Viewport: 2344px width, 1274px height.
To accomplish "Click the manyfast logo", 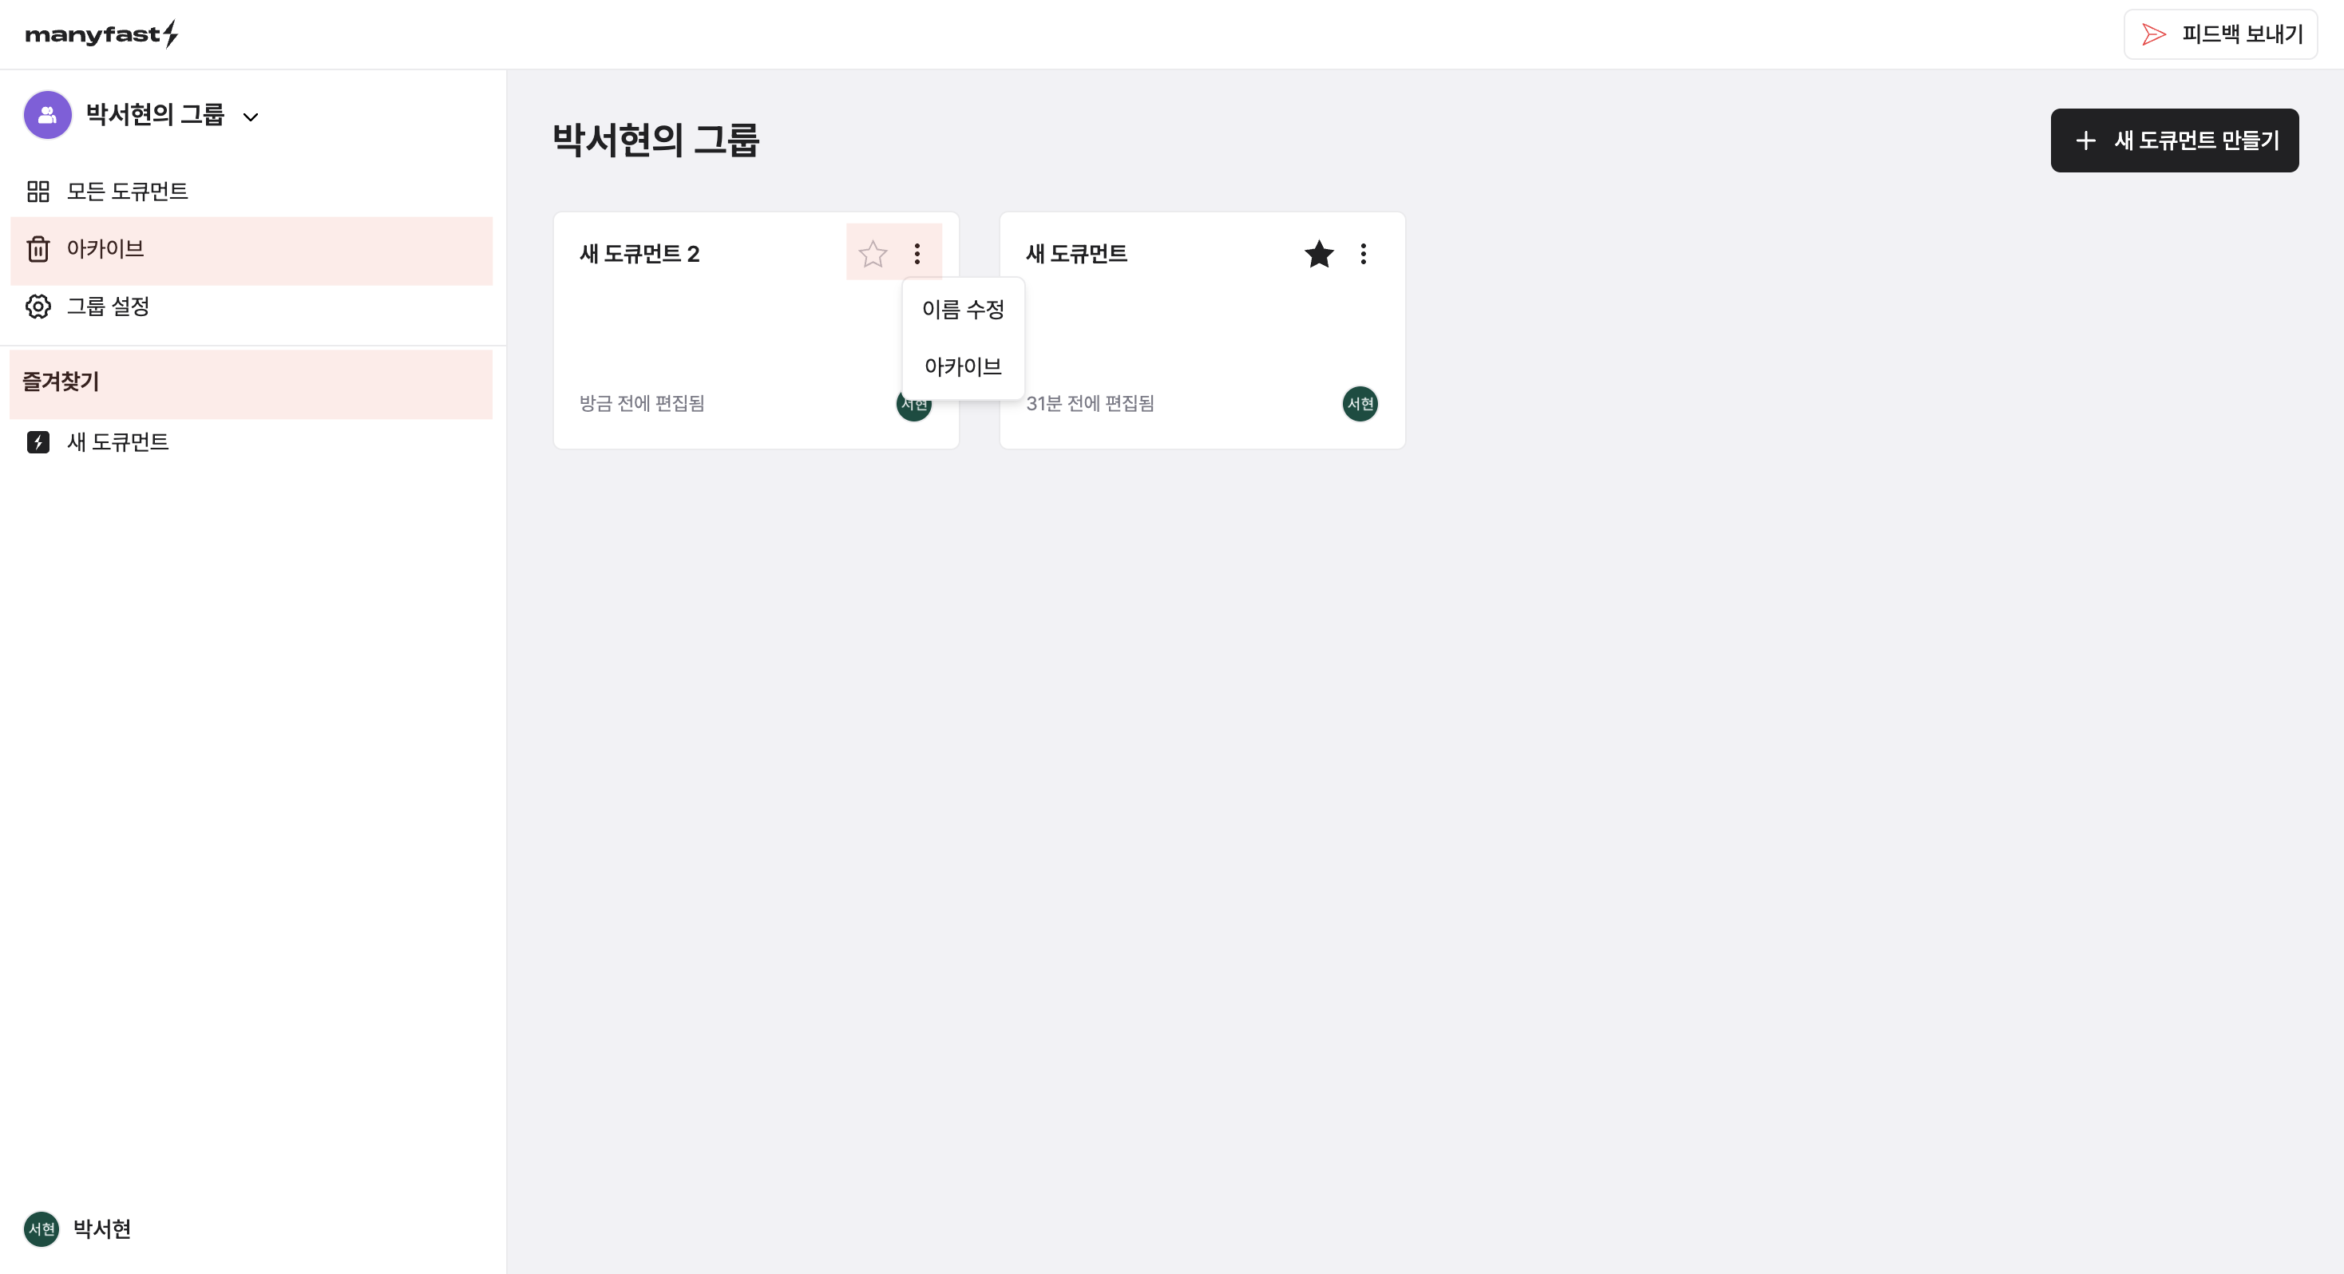I will (101, 34).
